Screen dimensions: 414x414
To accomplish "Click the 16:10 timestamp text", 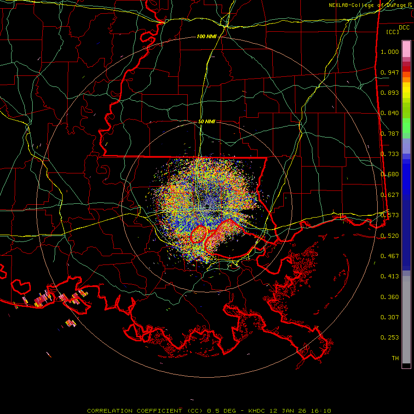I will pos(321,411).
